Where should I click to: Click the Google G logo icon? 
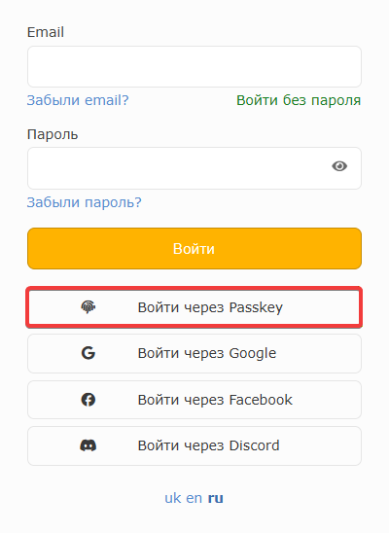coord(88,353)
